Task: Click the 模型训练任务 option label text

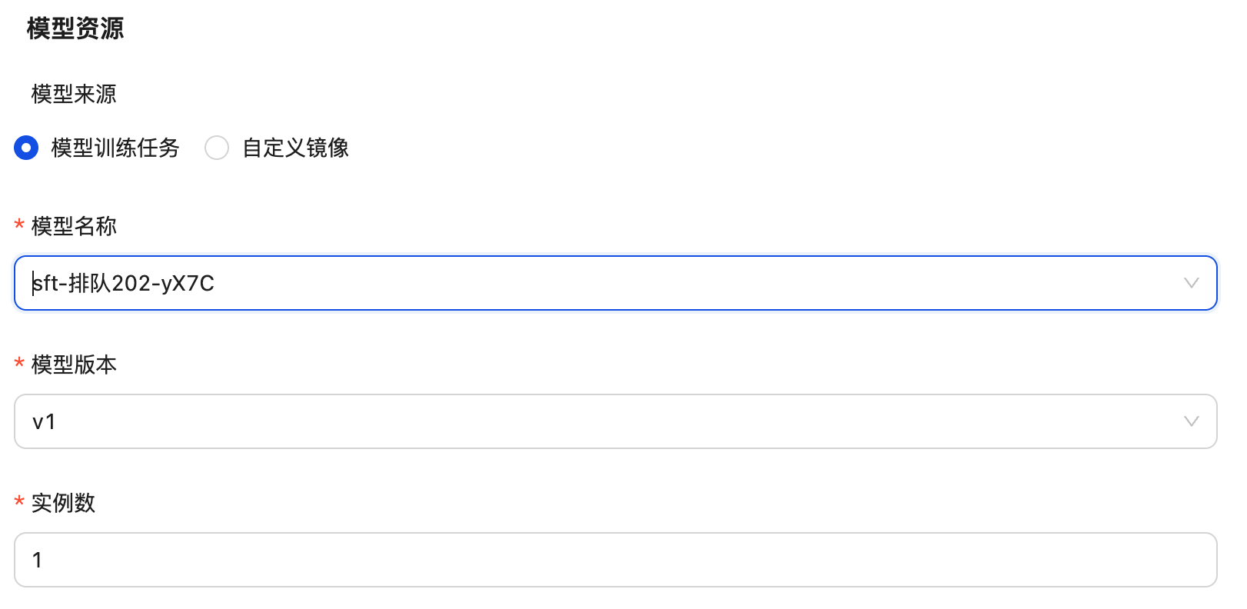Action: tap(115, 148)
